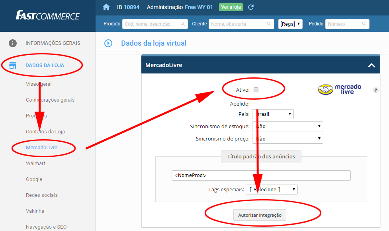Select Redes sociais in sidebar
The width and height of the screenshot is (389, 231).
pyautogui.click(x=42, y=195)
